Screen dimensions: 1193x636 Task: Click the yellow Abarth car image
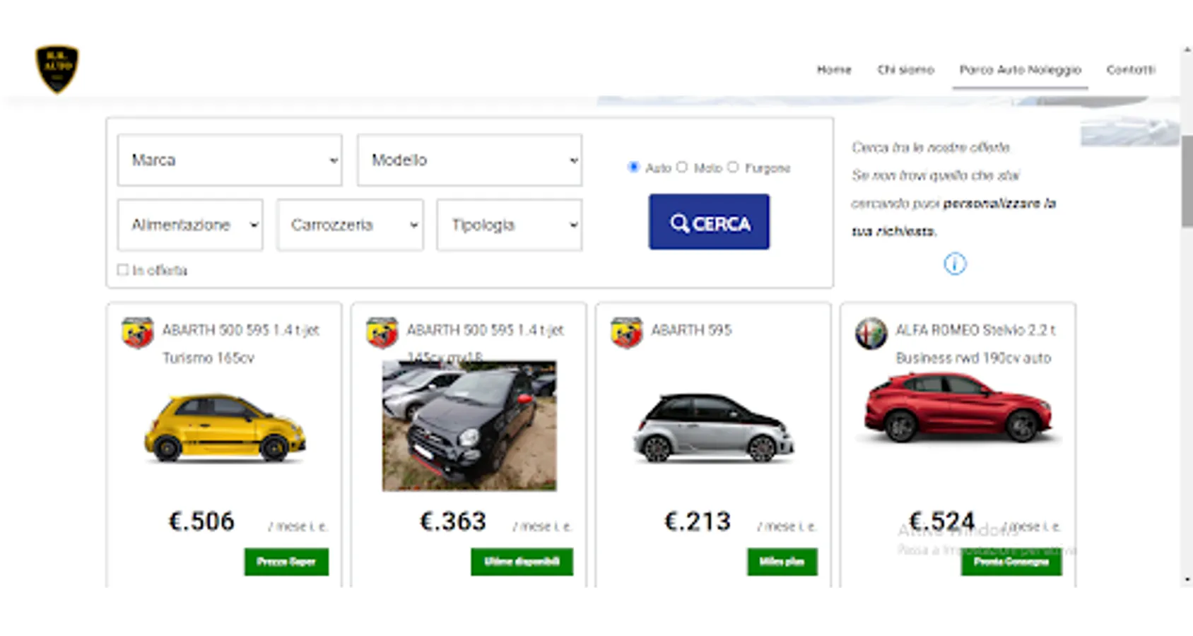(x=225, y=428)
